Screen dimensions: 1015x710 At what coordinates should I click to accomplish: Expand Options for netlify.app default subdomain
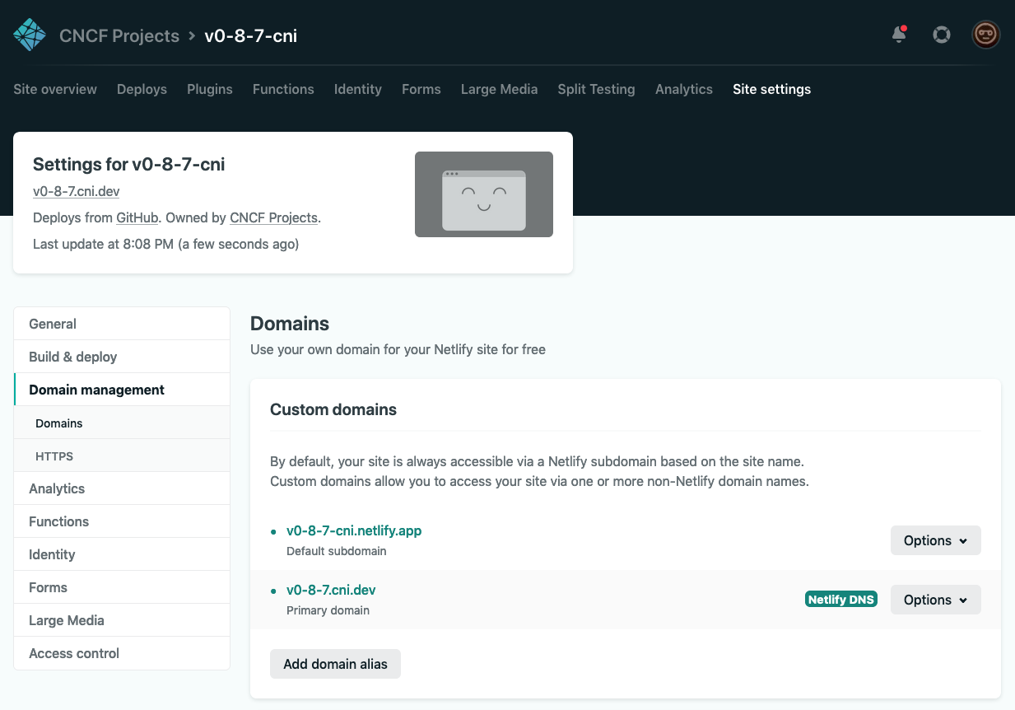point(936,540)
